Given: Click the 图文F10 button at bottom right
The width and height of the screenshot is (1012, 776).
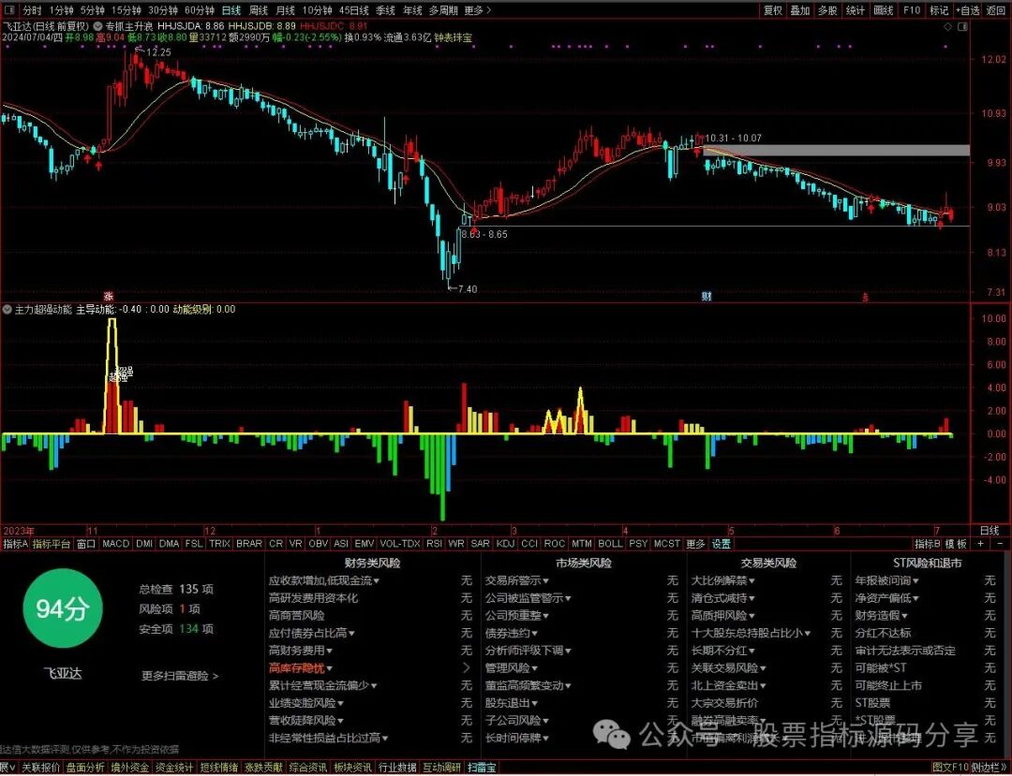Looking at the screenshot, I should (952, 768).
